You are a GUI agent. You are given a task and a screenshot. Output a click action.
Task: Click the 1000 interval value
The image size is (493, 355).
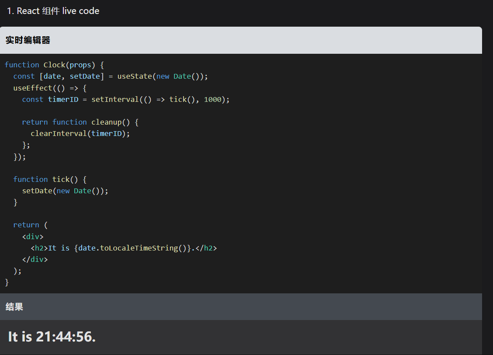tap(213, 99)
